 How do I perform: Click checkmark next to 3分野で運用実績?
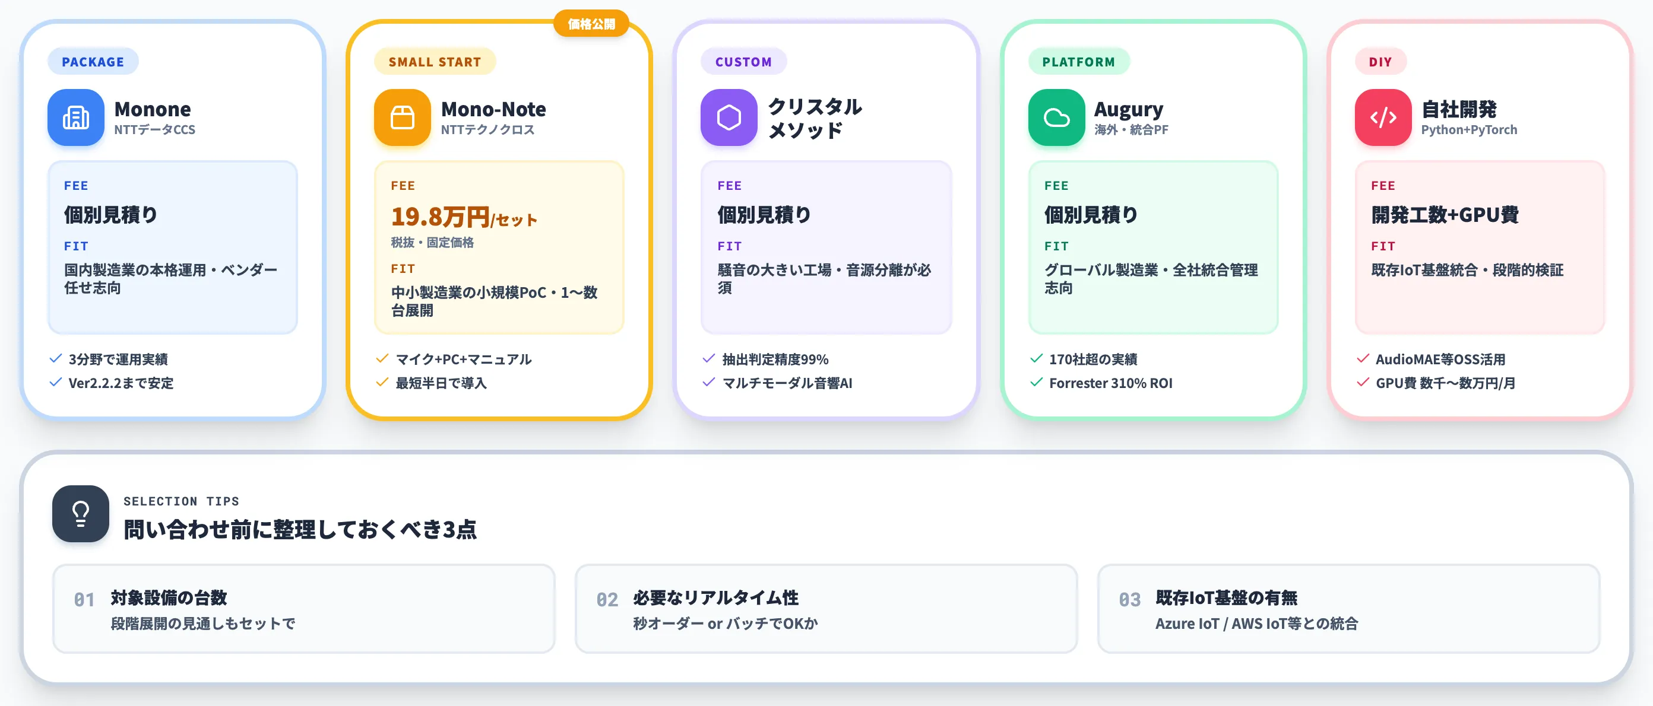pyautogui.click(x=56, y=358)
